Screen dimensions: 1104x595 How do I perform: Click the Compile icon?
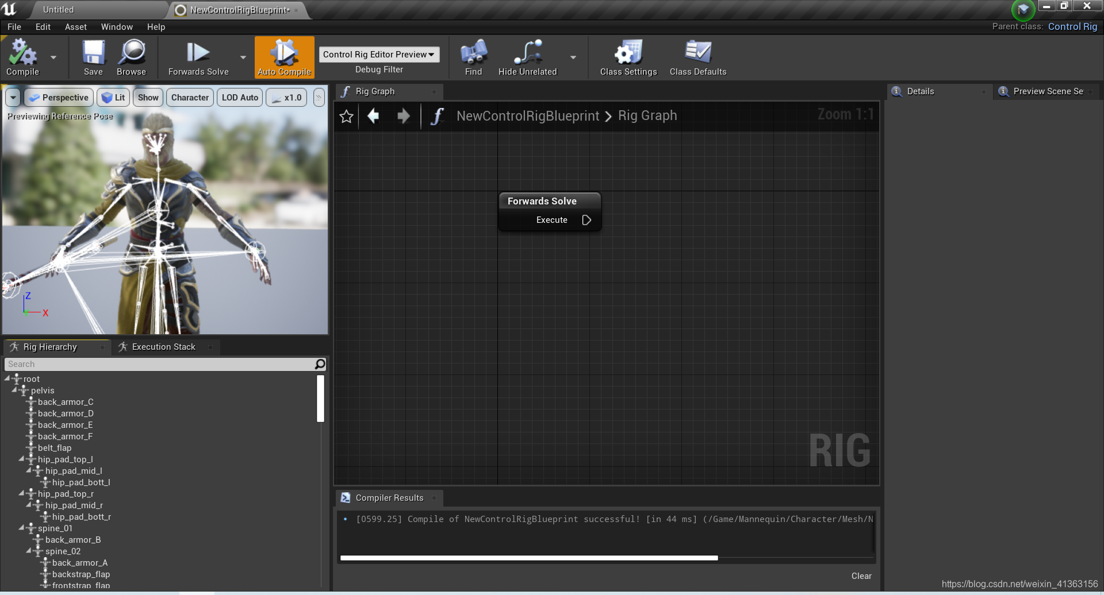tap(23, 57)
